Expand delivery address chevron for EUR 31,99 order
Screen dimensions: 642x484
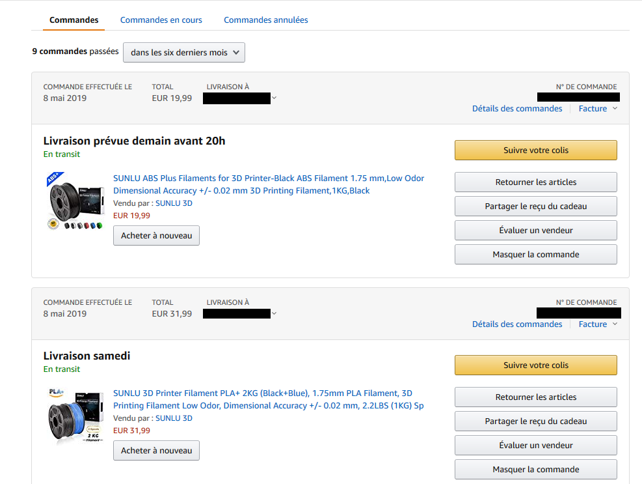pyautogui.click(x=274, y=314)
